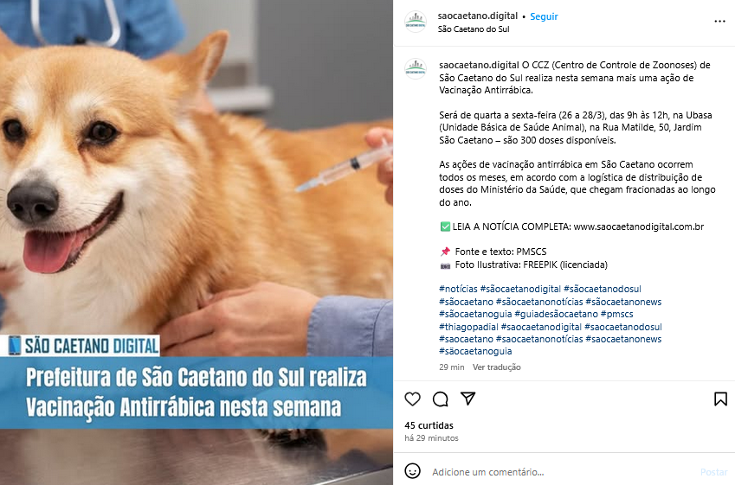Open comments via speech bubble icon
Screen dimensions: 735x485
coord(440,399)
